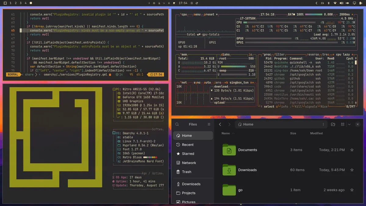The image size is (366, 206).
Task: Toggle zero option in btop net box
Action: [x=217, y=82]
